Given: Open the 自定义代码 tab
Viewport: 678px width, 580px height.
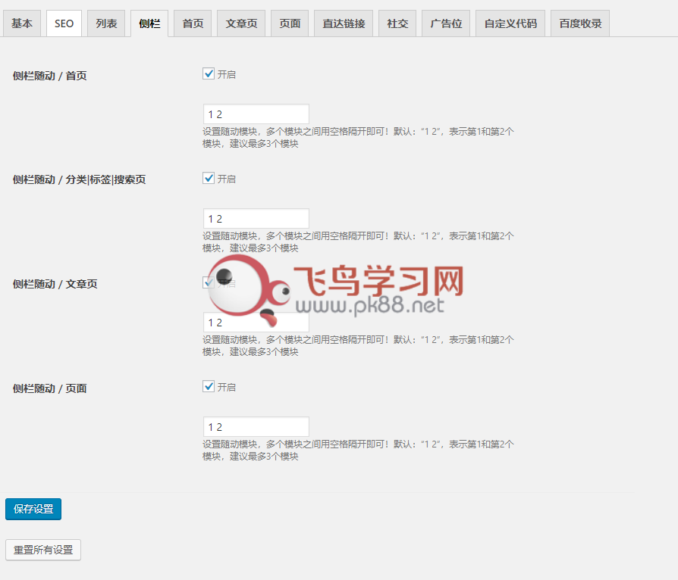Looking at the screenshot, I should [510, 23].
